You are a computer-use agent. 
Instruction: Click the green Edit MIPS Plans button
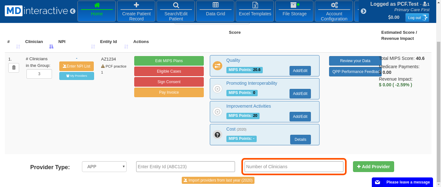[169, 61]
